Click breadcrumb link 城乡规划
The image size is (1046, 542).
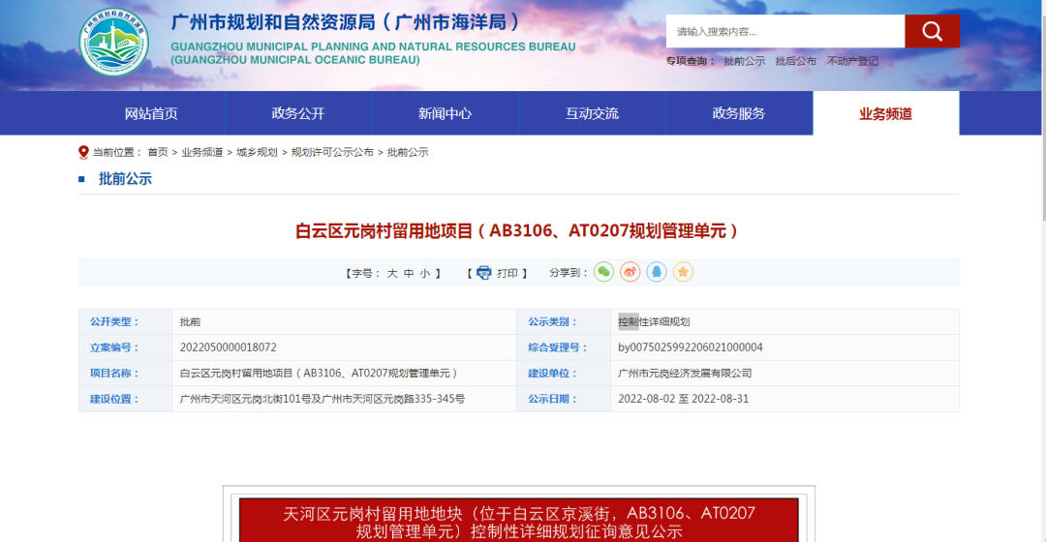click(257, 153)
